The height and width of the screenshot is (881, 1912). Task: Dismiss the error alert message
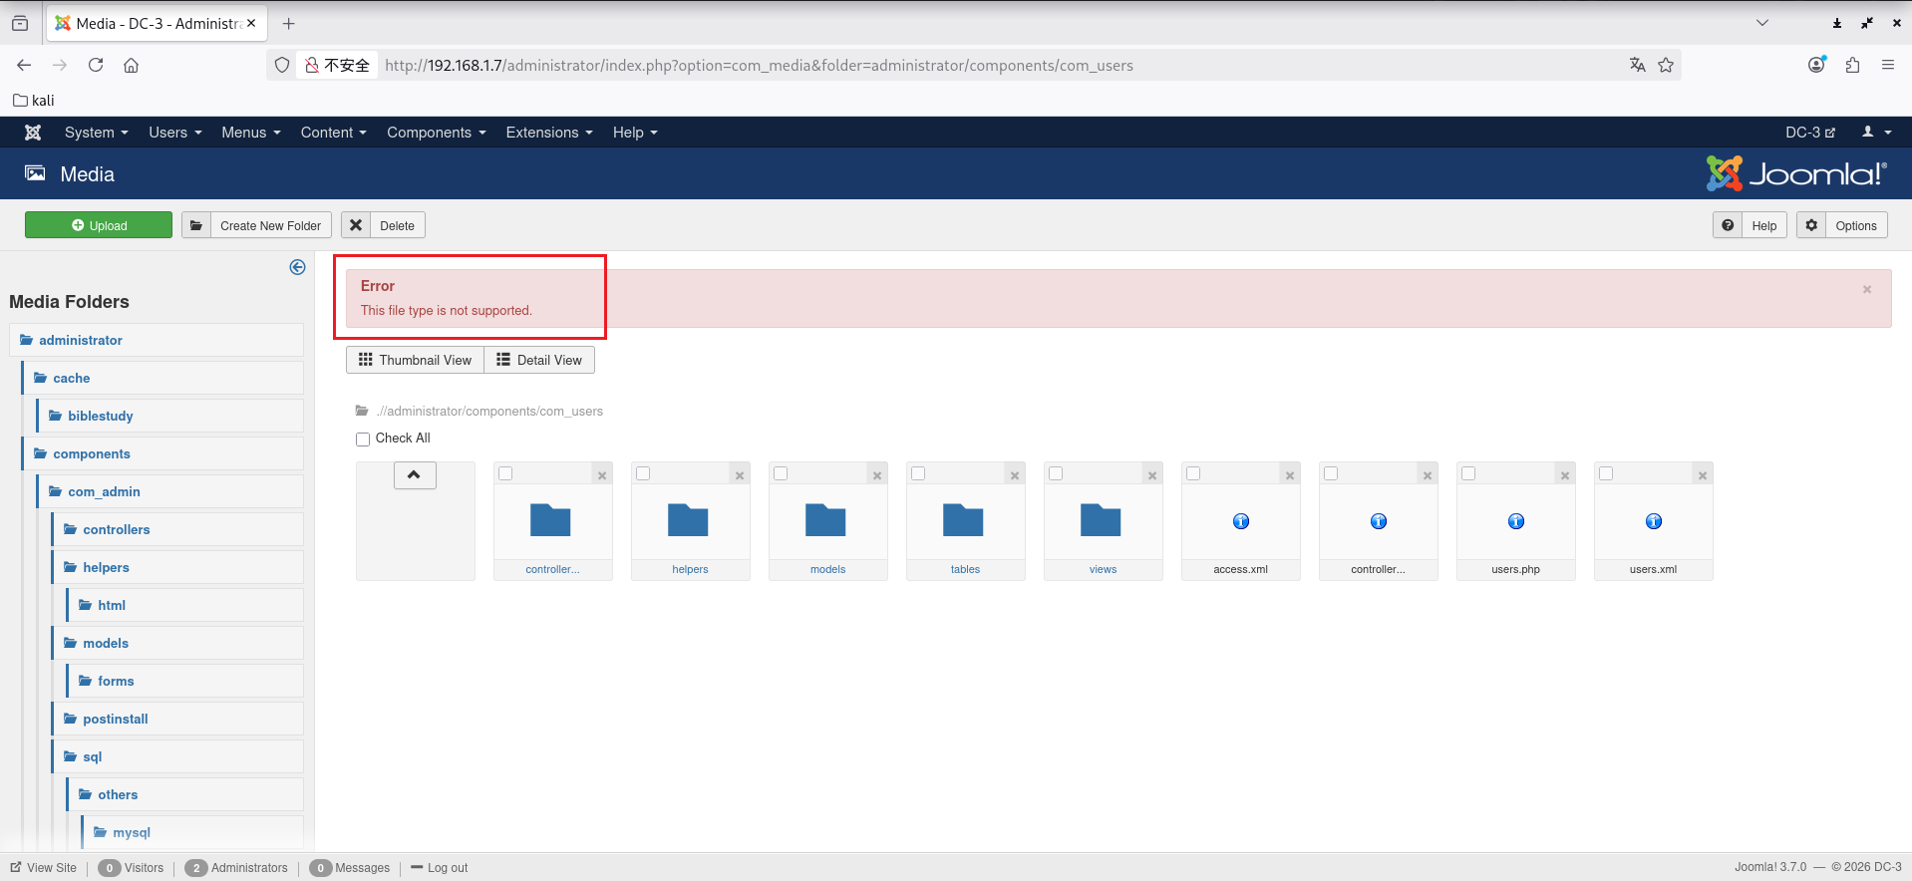point(1866,289)
